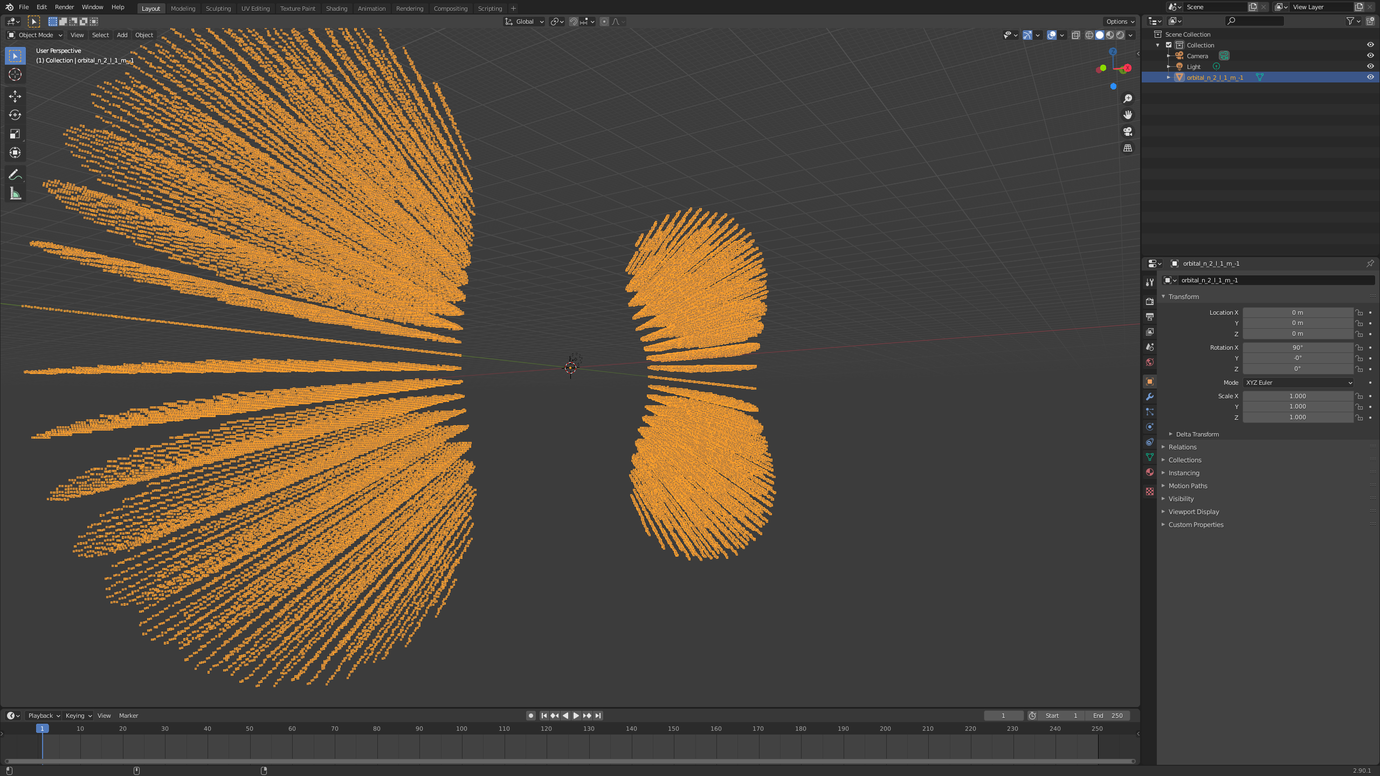Switch to the Animation workspace tab
This screenshot has width=1380, height=776.
click(x=370, y=8)
